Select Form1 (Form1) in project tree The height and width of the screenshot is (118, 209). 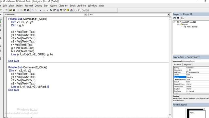(192, 27)
